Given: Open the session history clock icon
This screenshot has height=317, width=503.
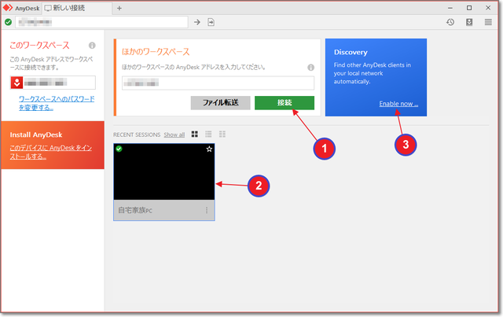Looking at the screenshot, I should coord(450,22).
